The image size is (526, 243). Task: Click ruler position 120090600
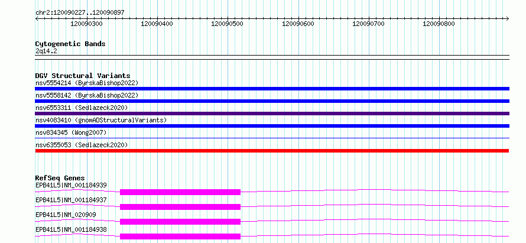point(298,24)
